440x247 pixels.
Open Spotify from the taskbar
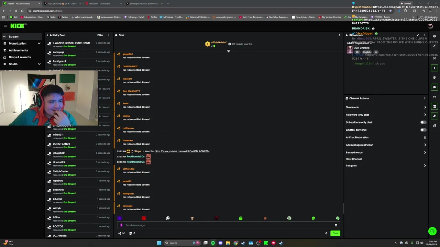[x=213, y=243]
